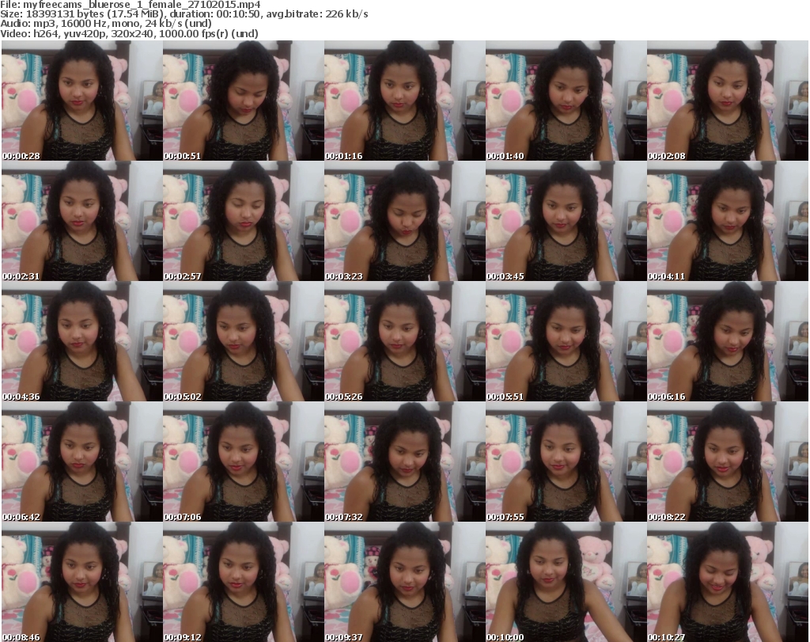
Task: Pick the preview frame at 00:05:02
Action: (244, 341)
